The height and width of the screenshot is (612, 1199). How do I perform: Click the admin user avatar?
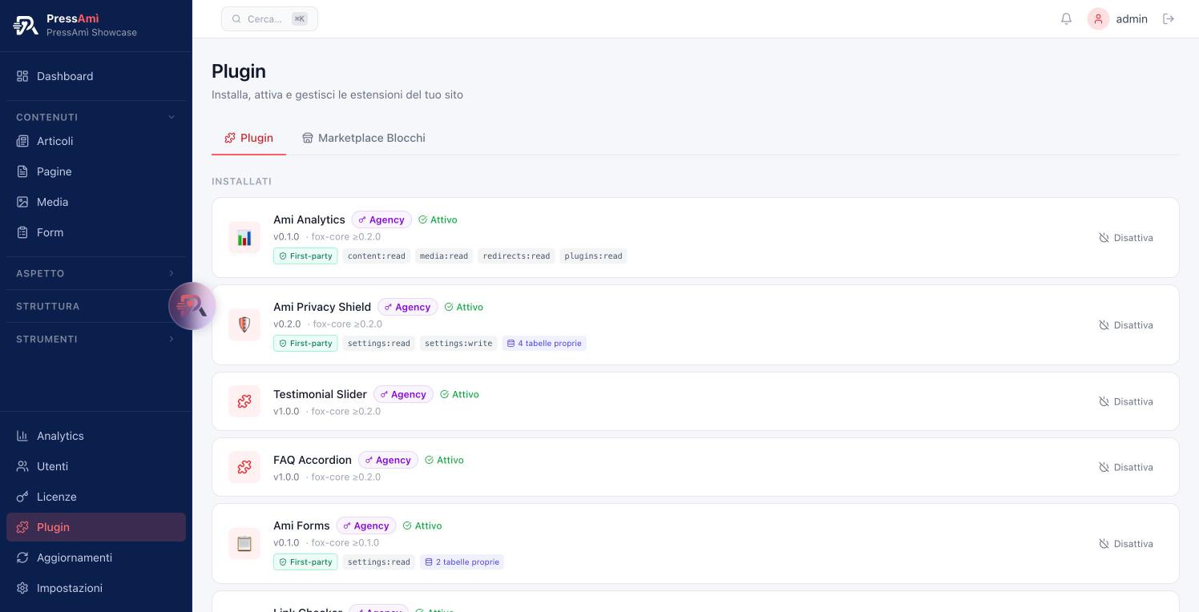point(1098,18)
